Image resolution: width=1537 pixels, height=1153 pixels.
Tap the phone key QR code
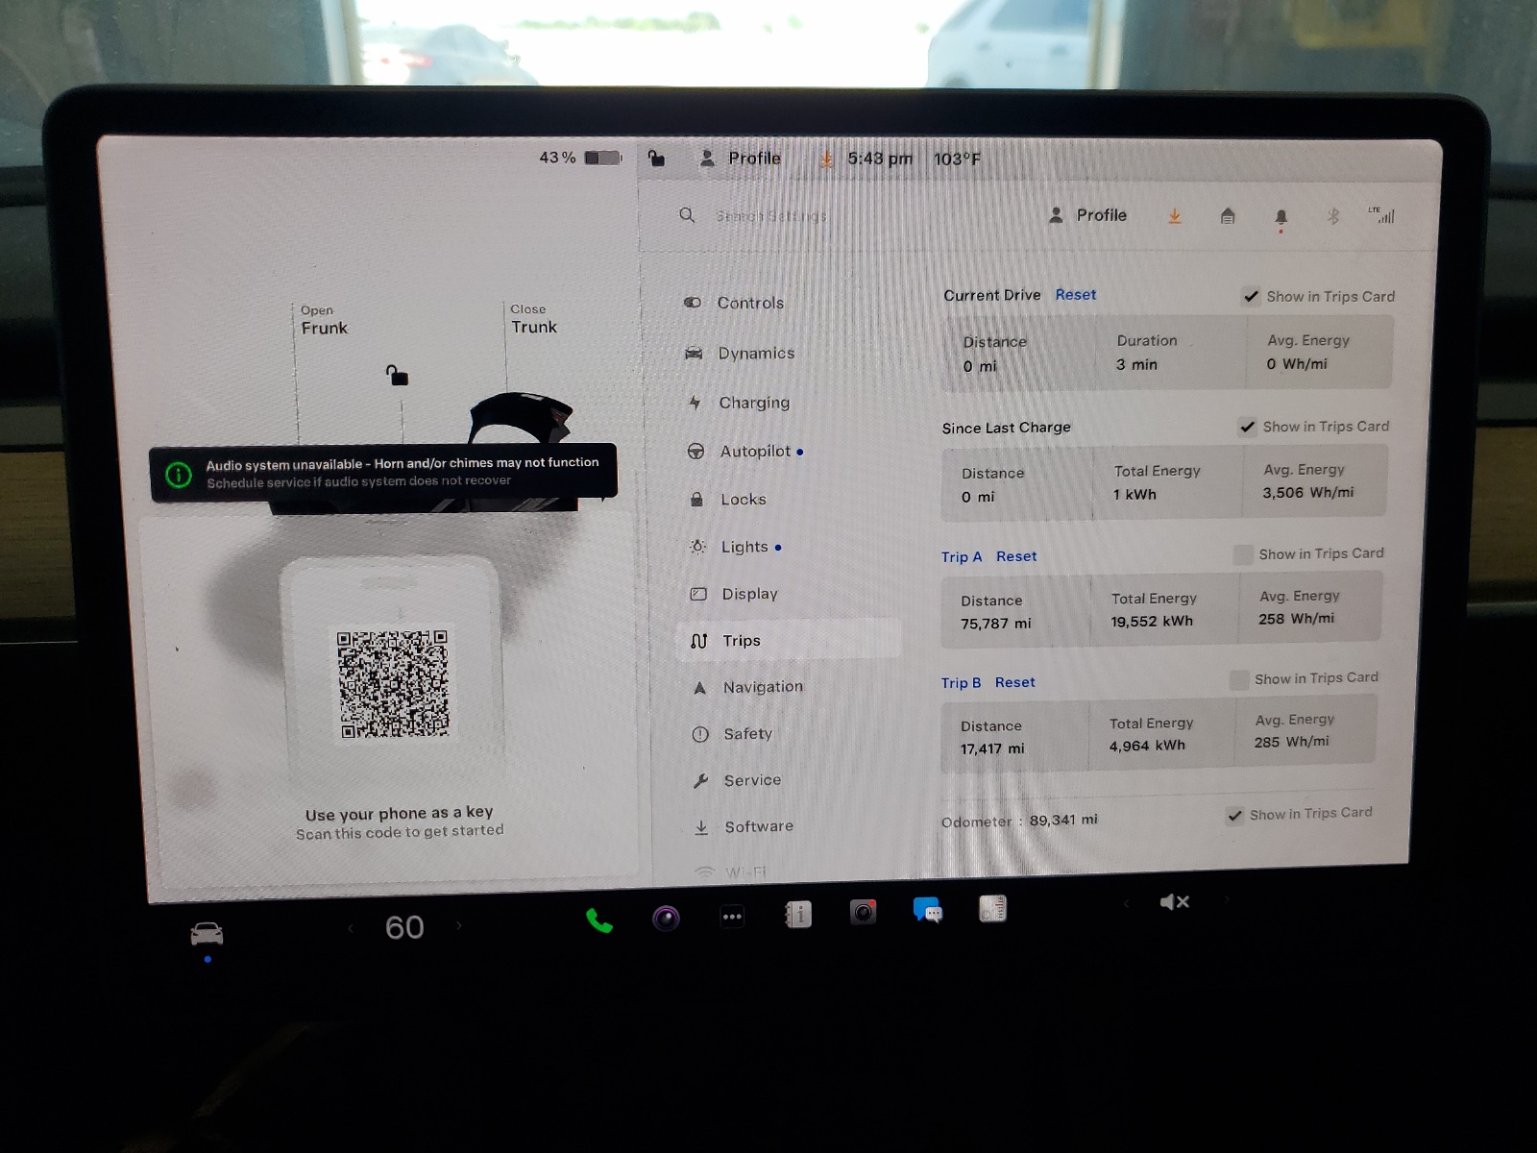tap(393, 684)
